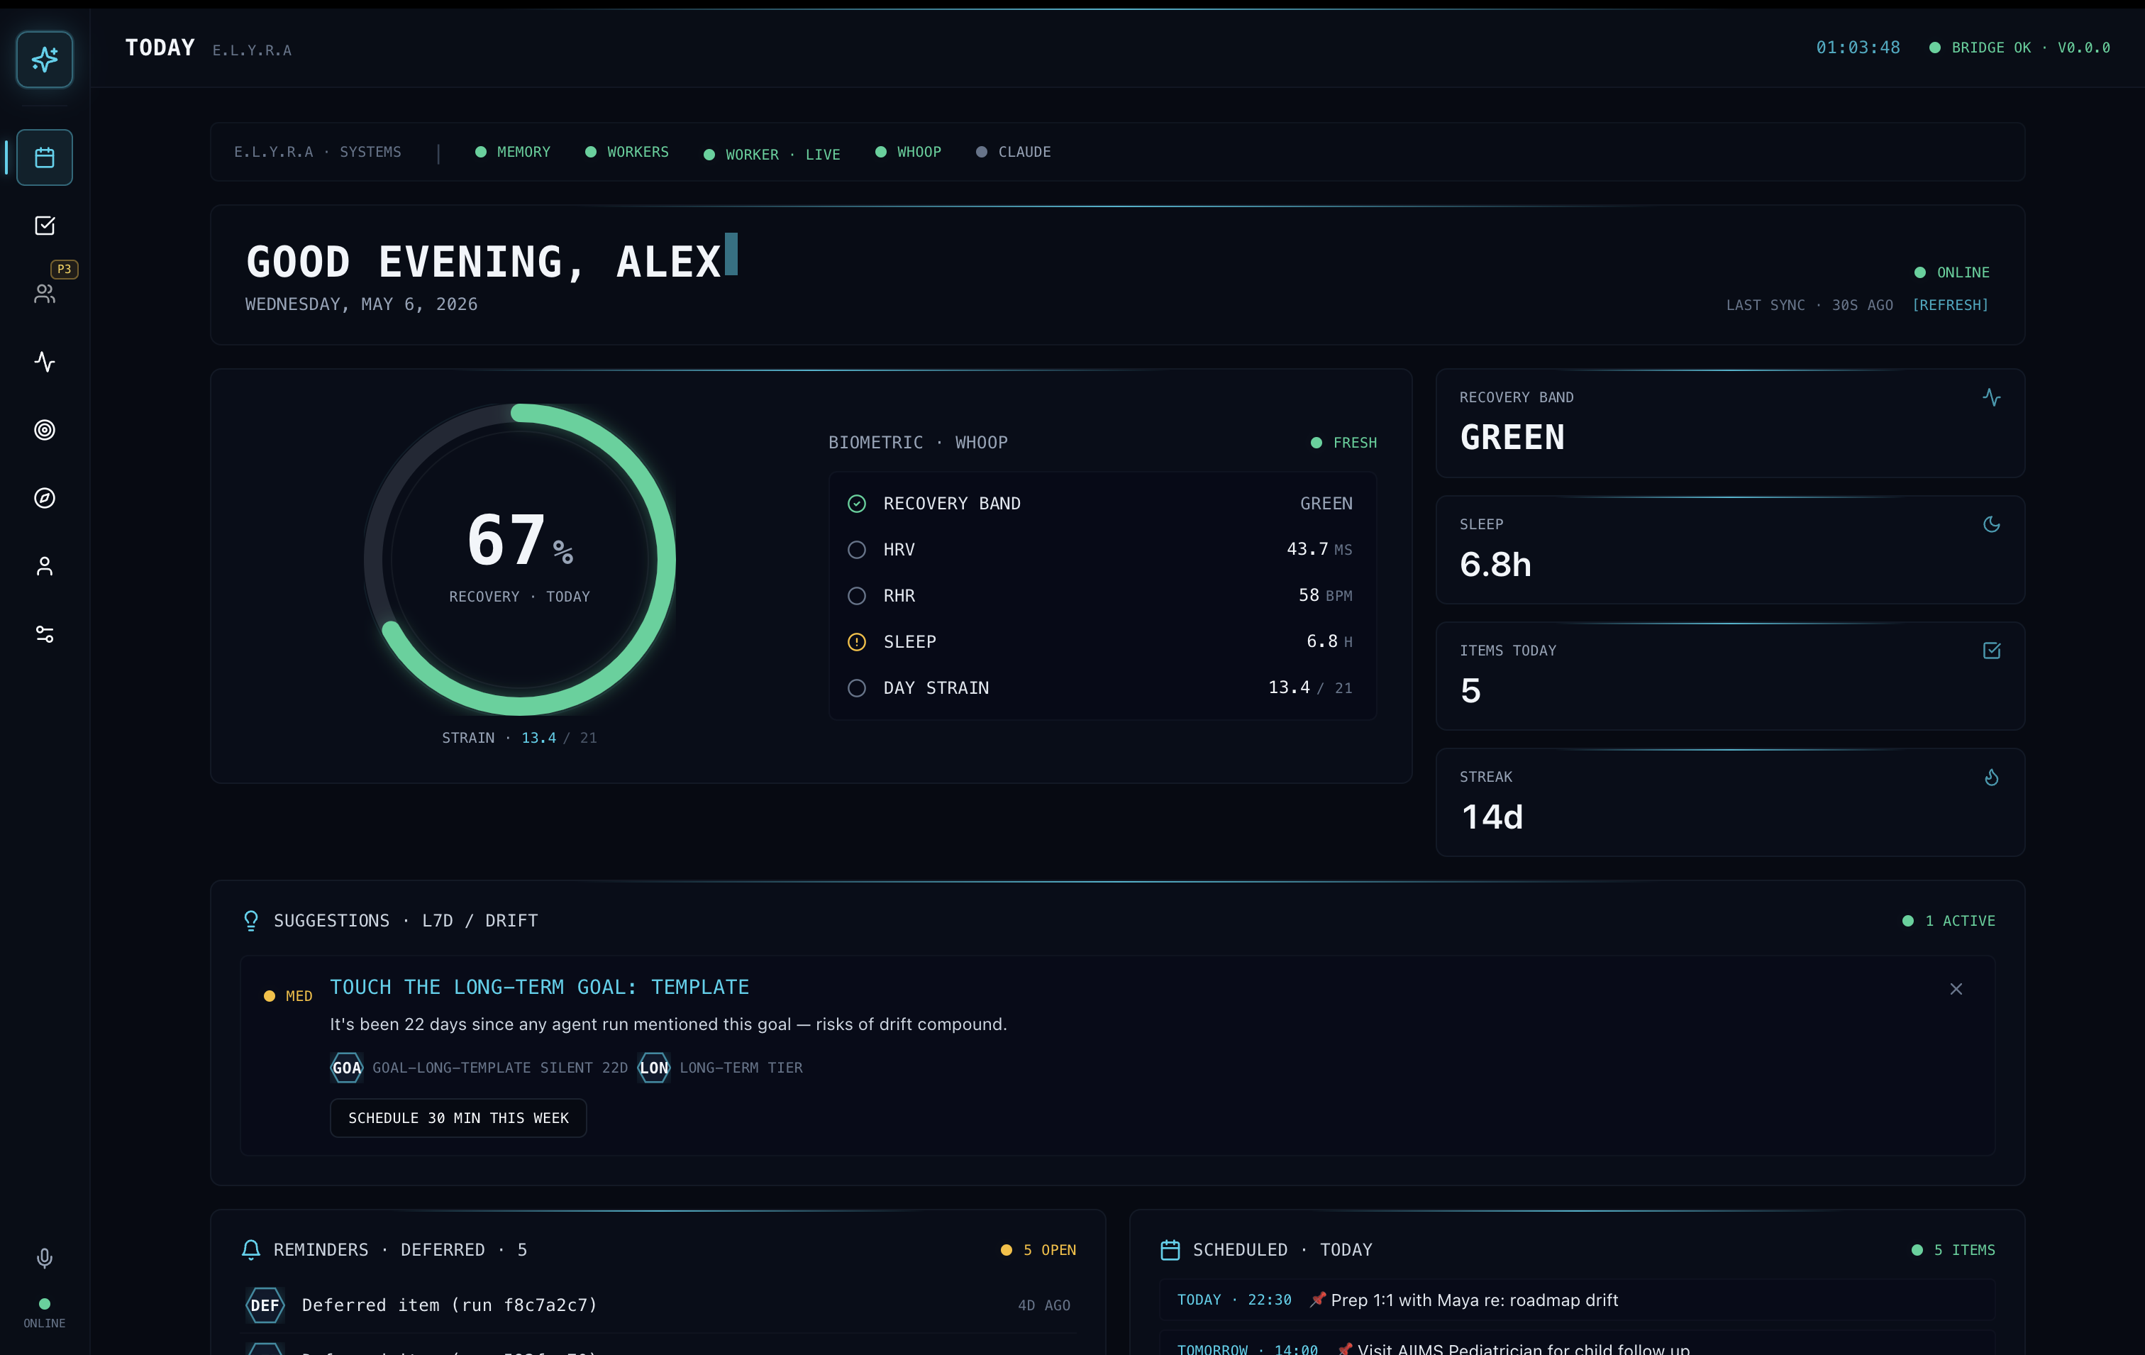Click the flame icon on Streak card
Viewport: 2145px width, 1355px height.
[x=1992, y=778]
